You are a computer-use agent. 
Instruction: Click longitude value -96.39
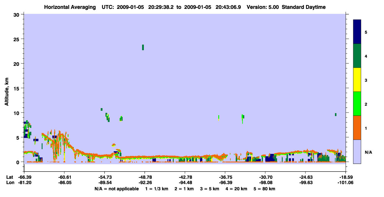[x=225, y=183]
